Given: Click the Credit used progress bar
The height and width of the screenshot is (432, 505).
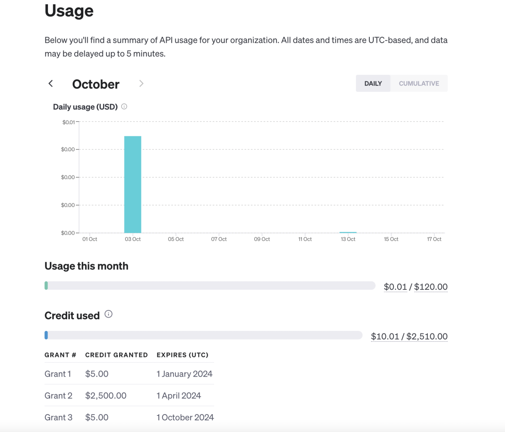Looking at the screenshot, I should click(203, 335).
